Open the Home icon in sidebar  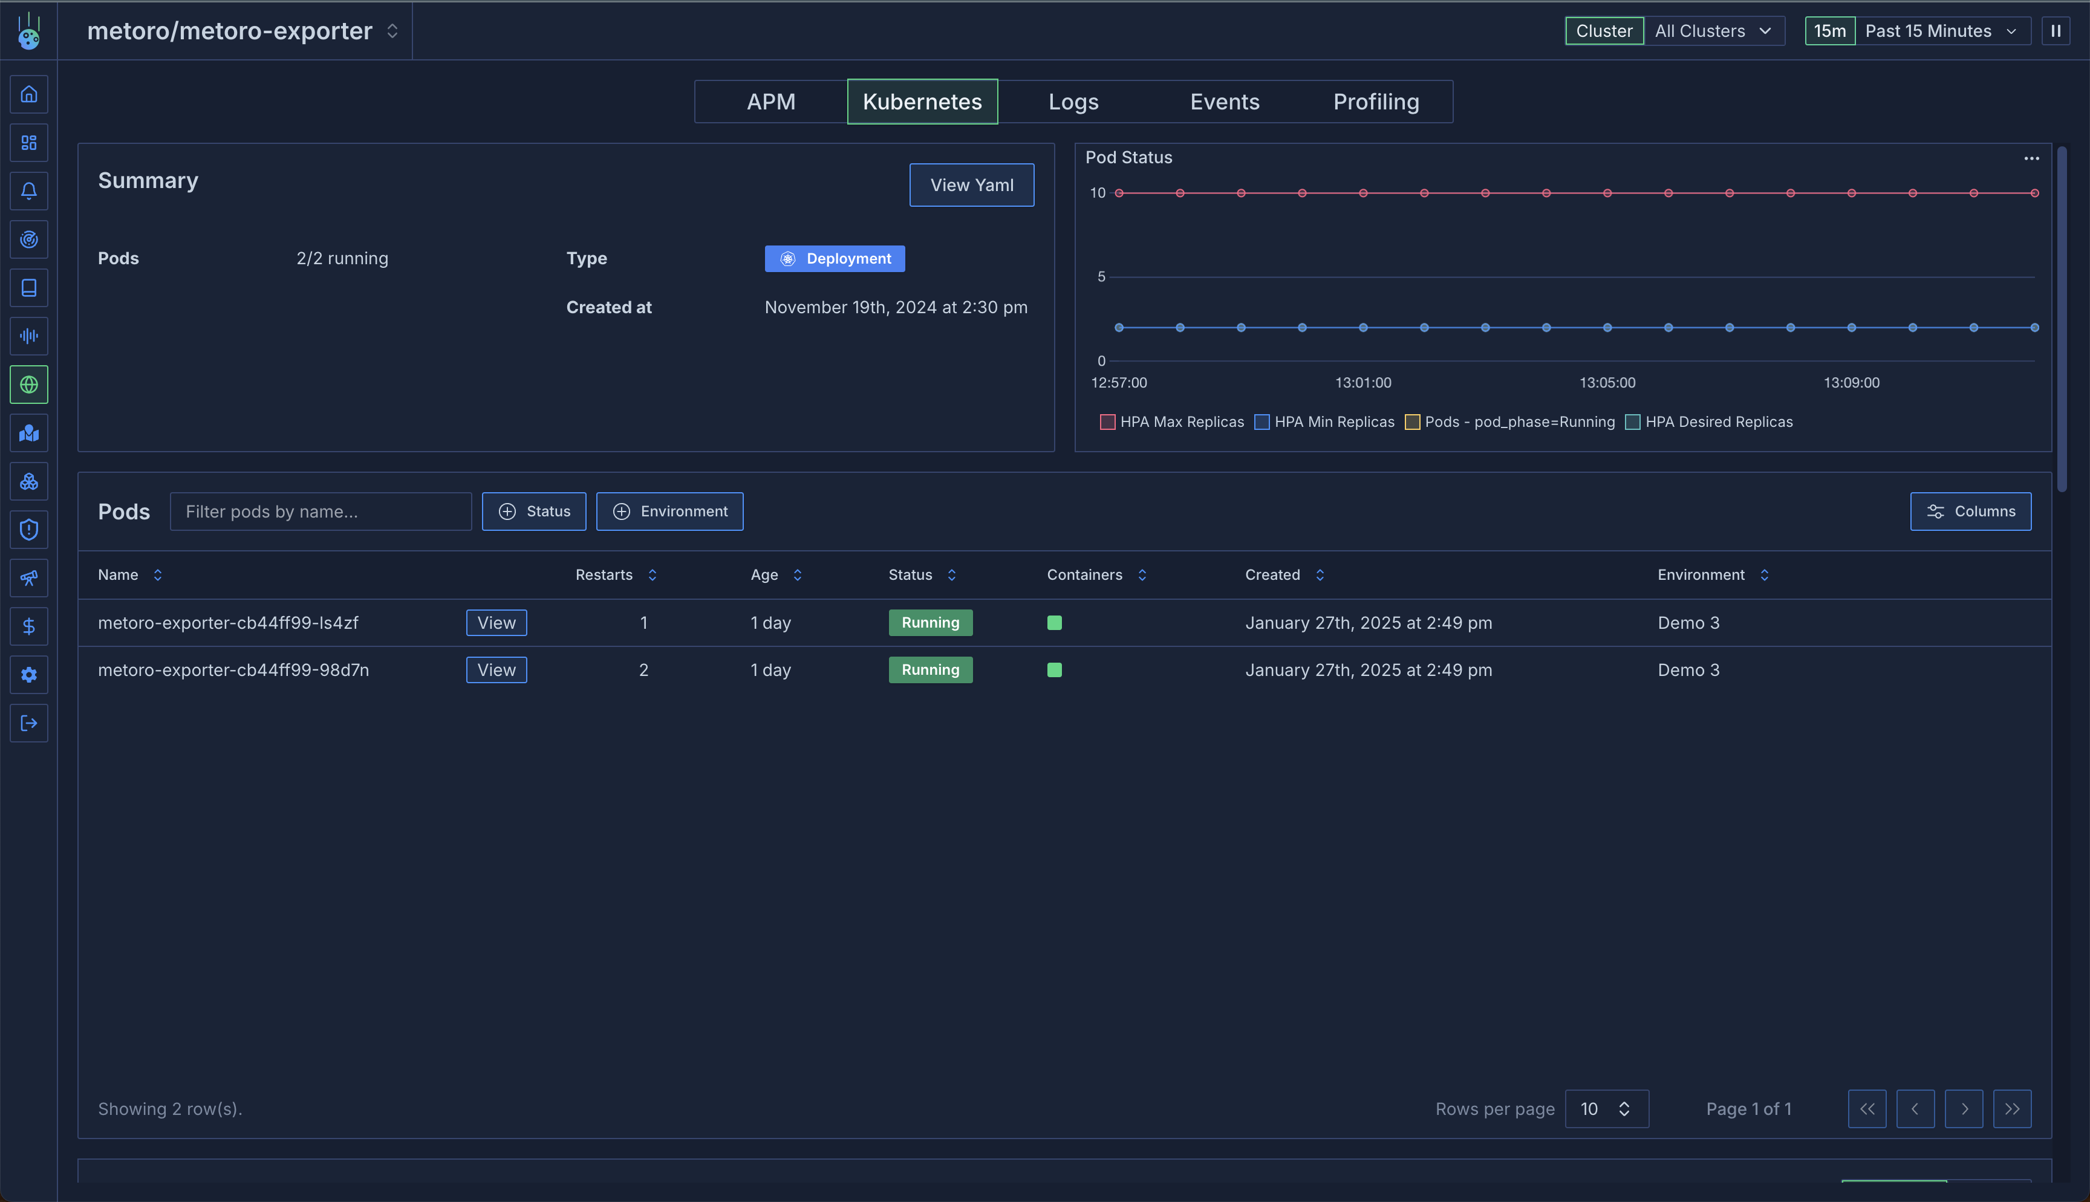tap(29, 94)
